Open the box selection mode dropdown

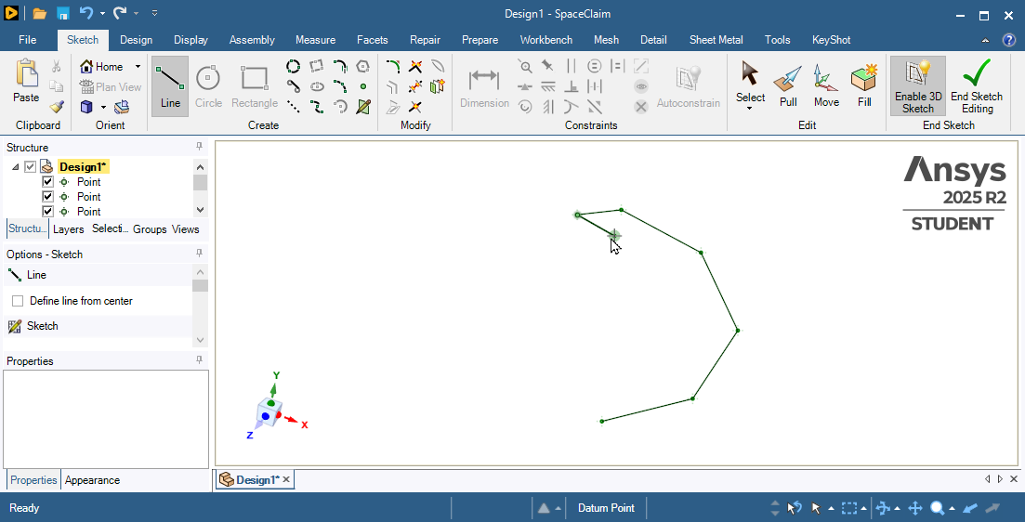click(x=863, y=508)
